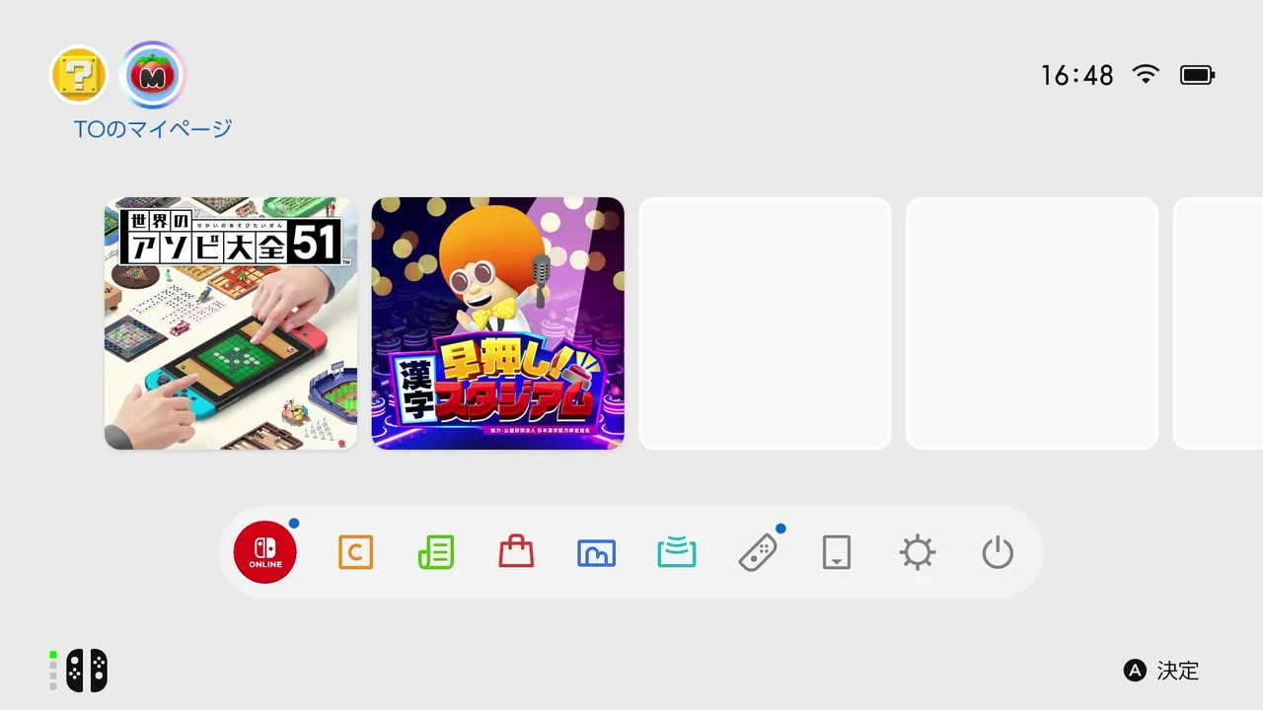The width and height of the screenshot is (1263, 710).
Task: Select the first empty game slot
Action: [x=766, y=323]
